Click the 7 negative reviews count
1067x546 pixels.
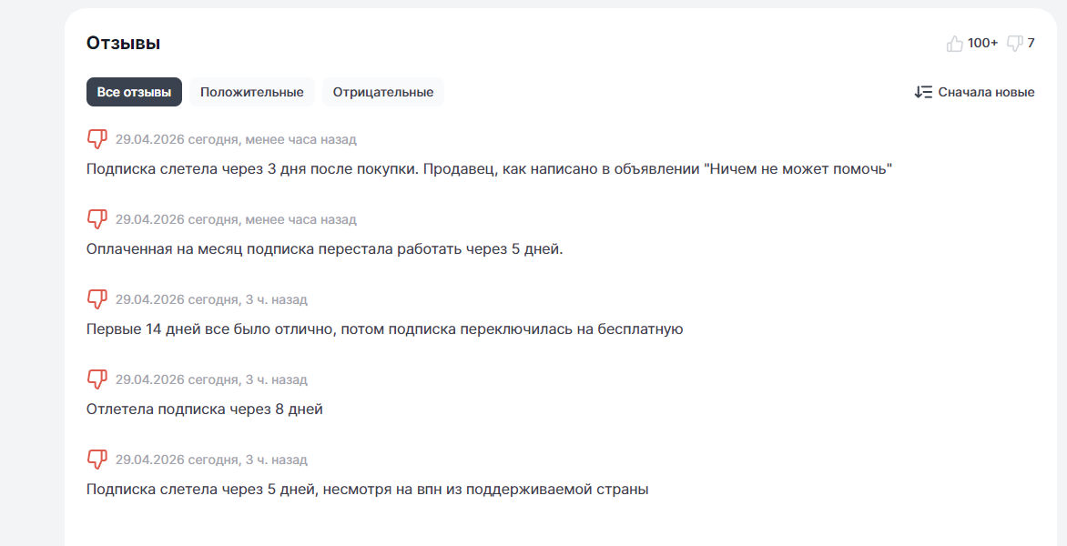(x=1031, y=43)
